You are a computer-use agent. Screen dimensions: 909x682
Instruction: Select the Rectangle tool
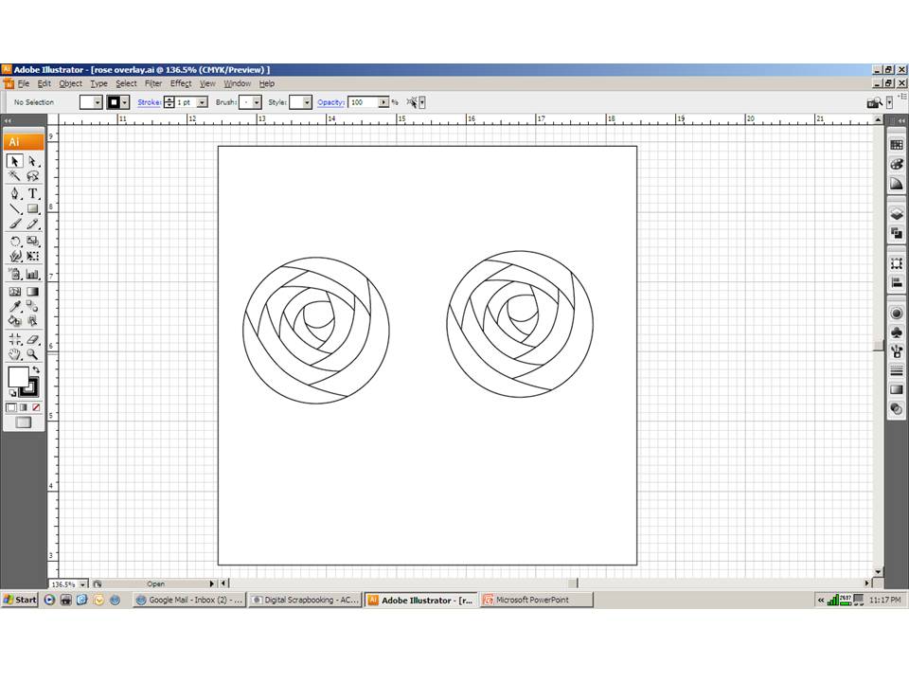pyautogui.click(x=32, y=208)
